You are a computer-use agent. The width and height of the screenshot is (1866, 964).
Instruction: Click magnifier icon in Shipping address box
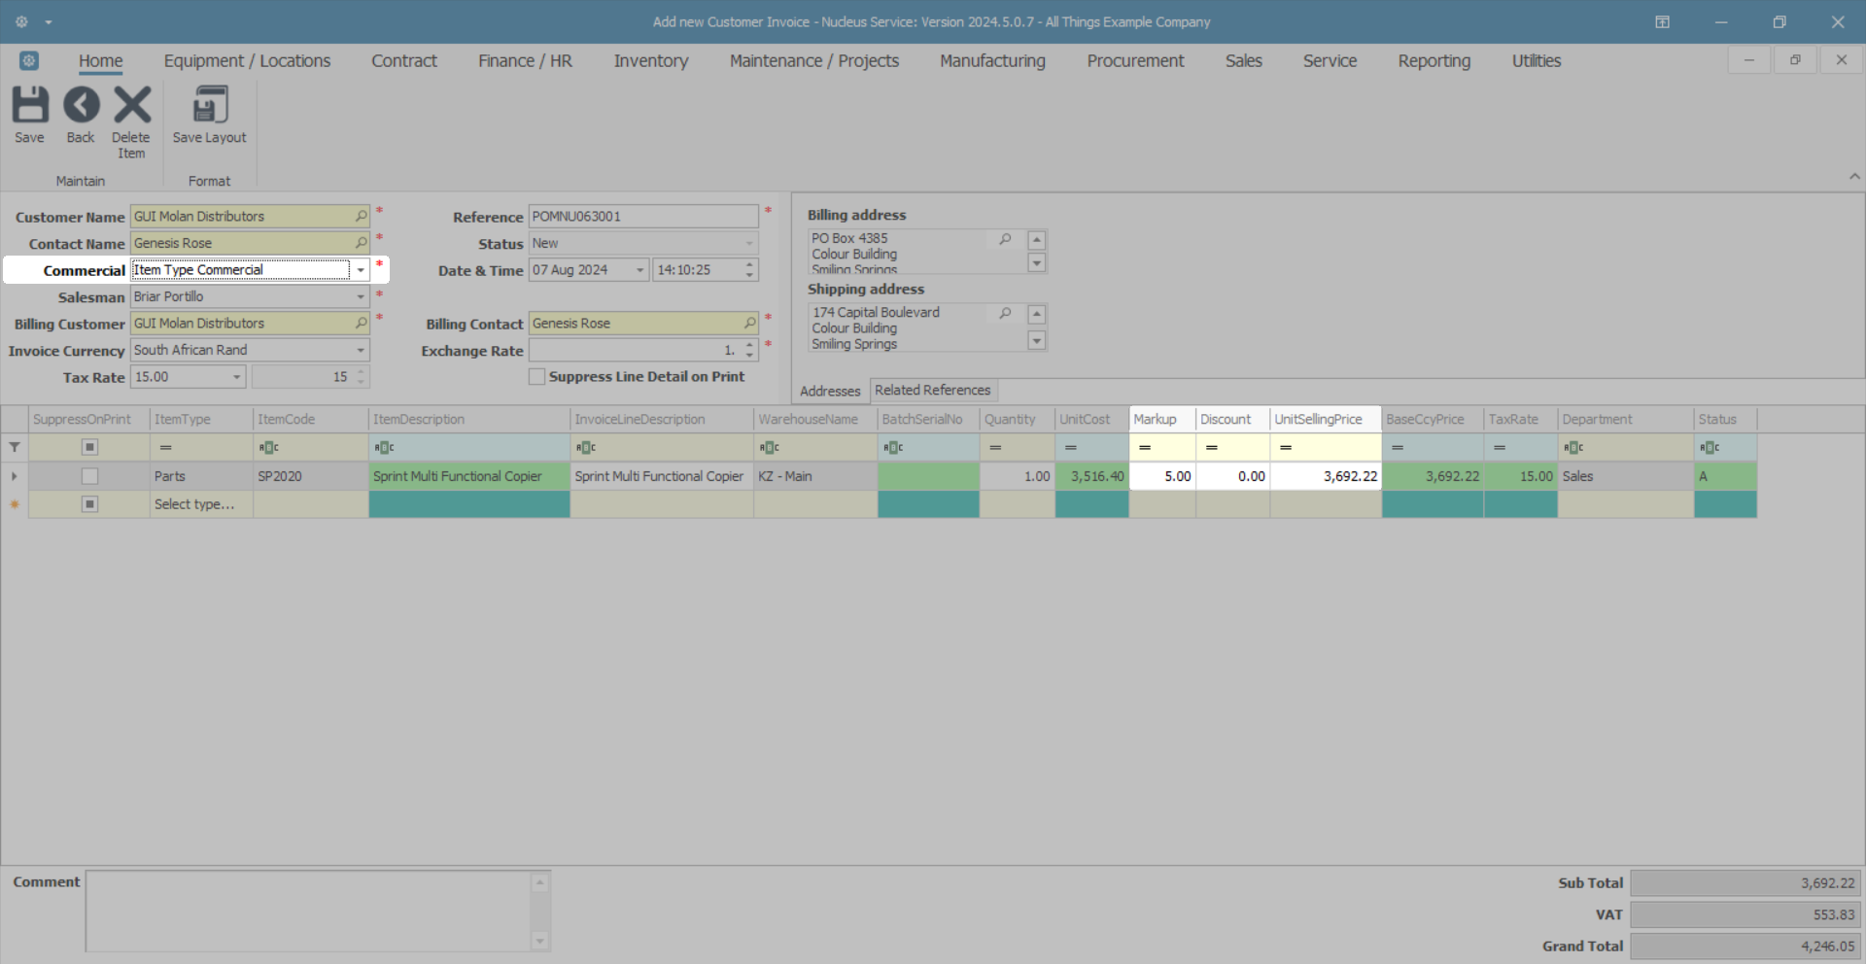pos(1005,313)
